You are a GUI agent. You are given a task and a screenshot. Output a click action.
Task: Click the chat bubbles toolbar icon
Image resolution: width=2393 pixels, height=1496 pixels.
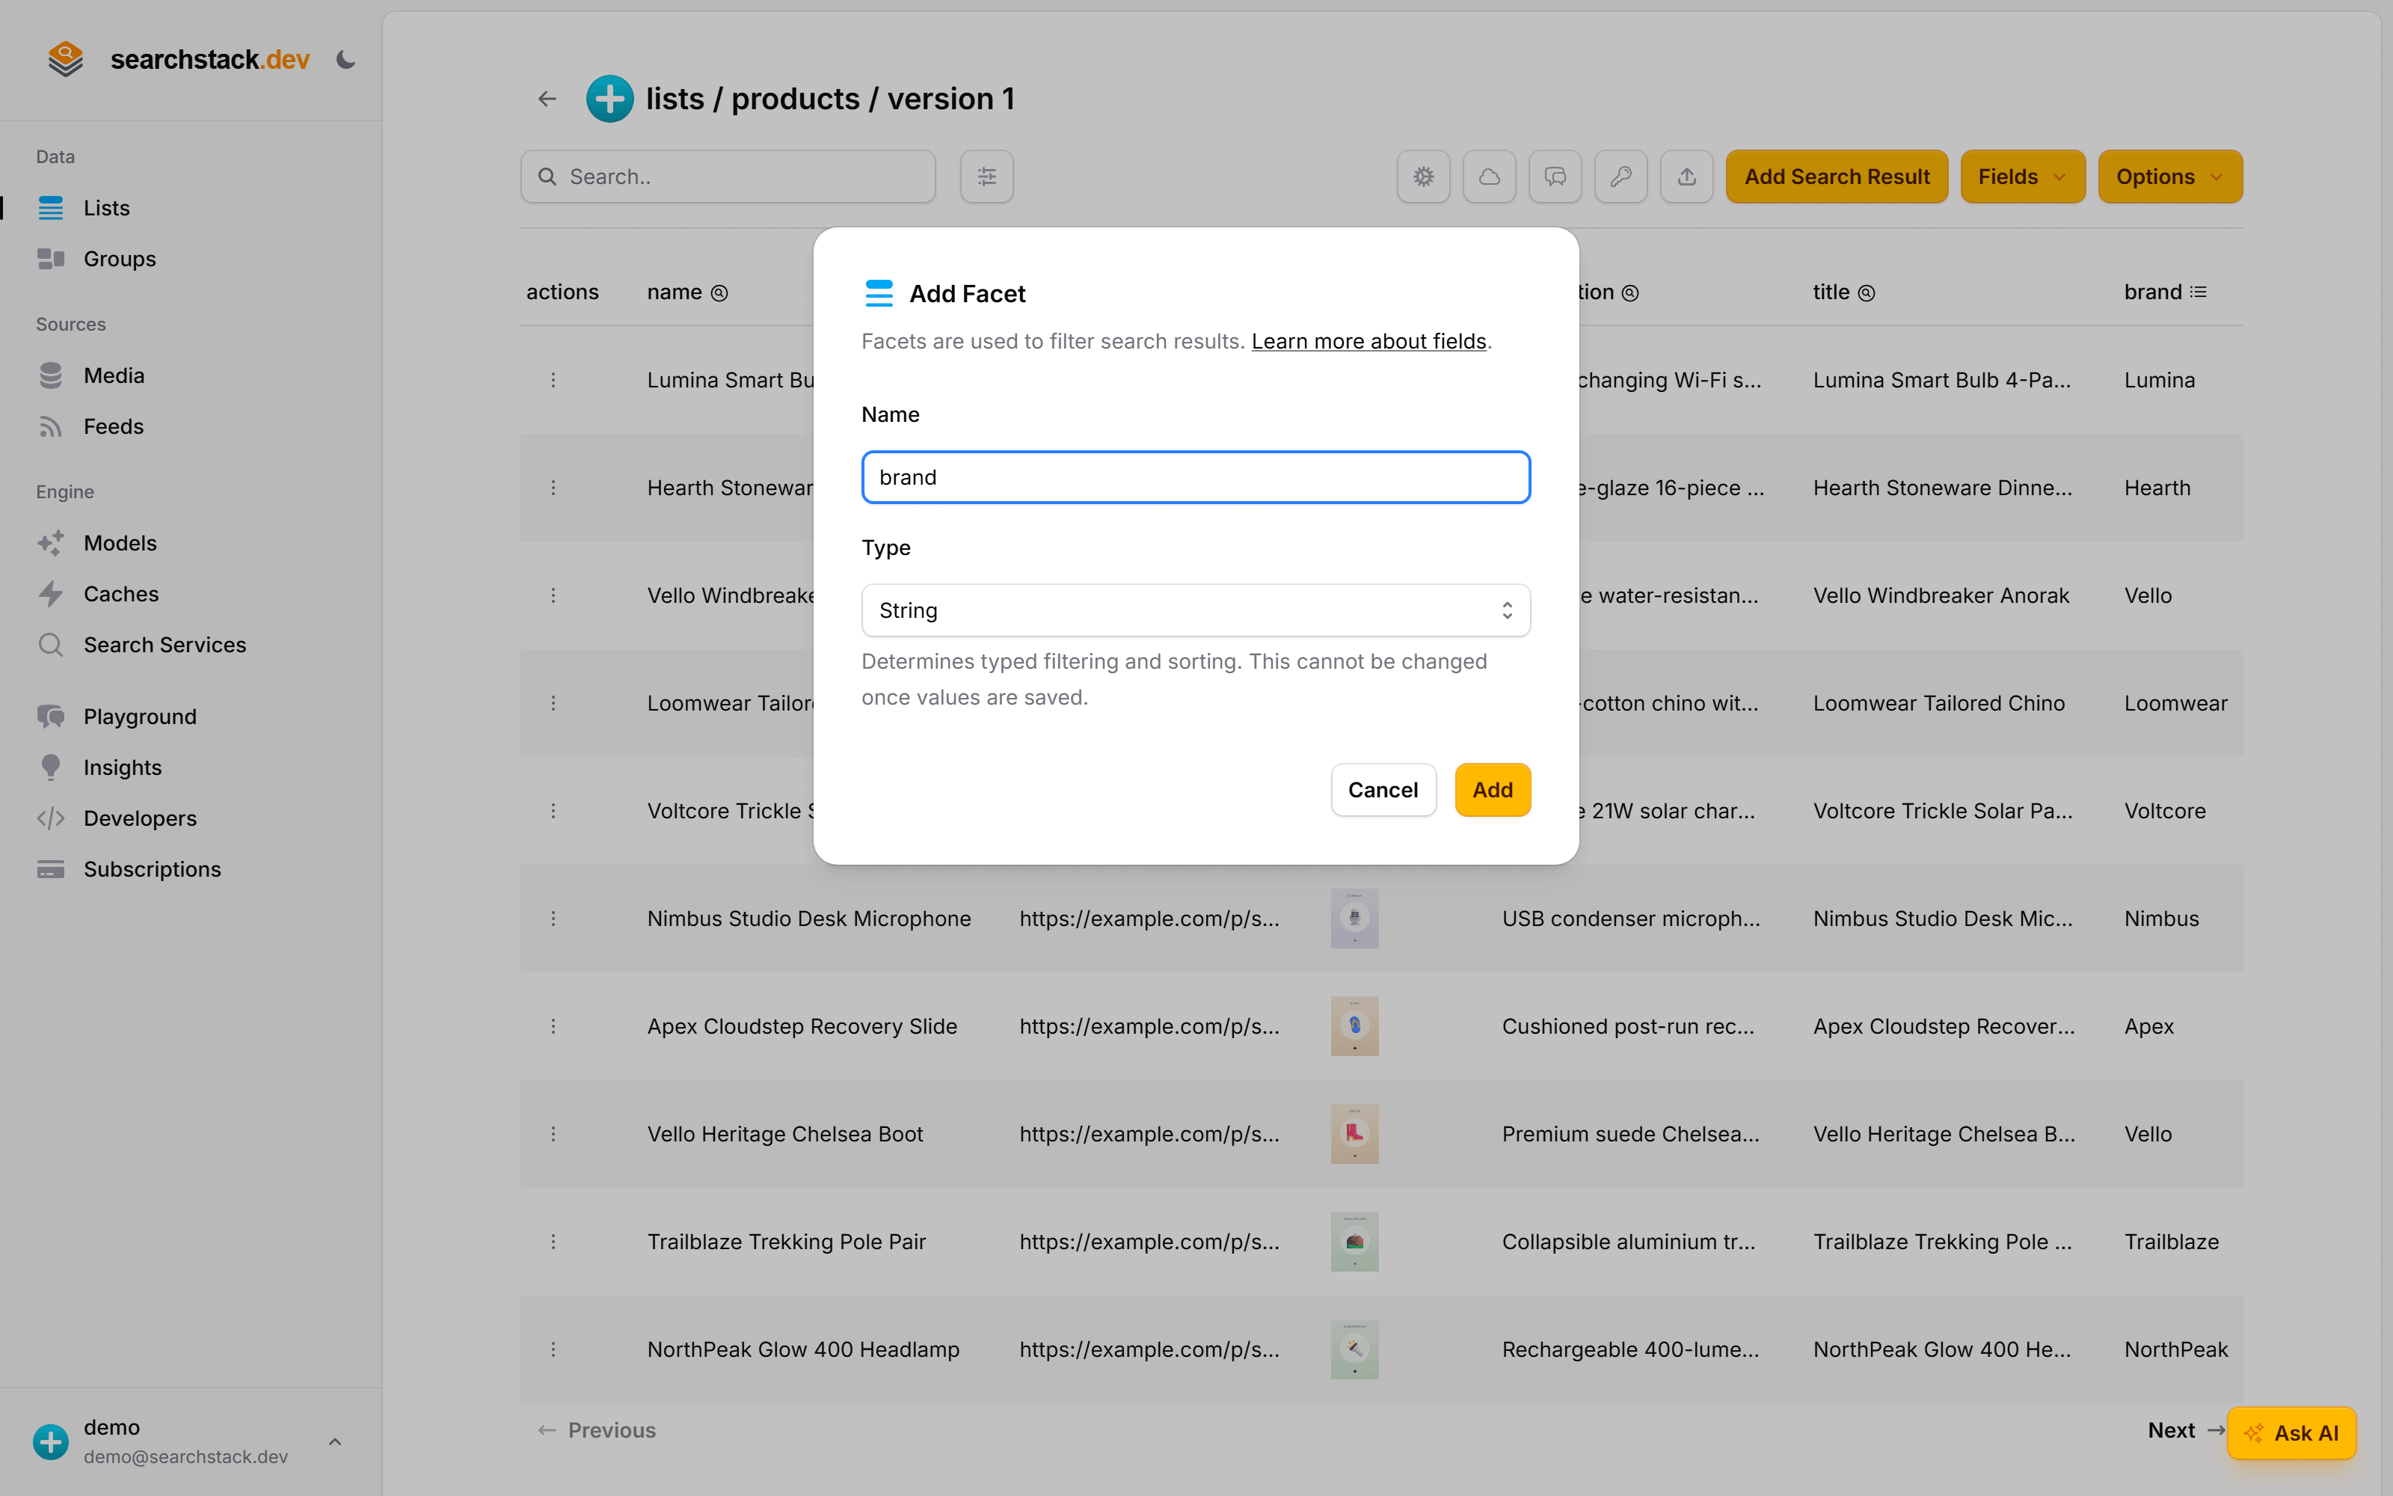[1555, 177]
